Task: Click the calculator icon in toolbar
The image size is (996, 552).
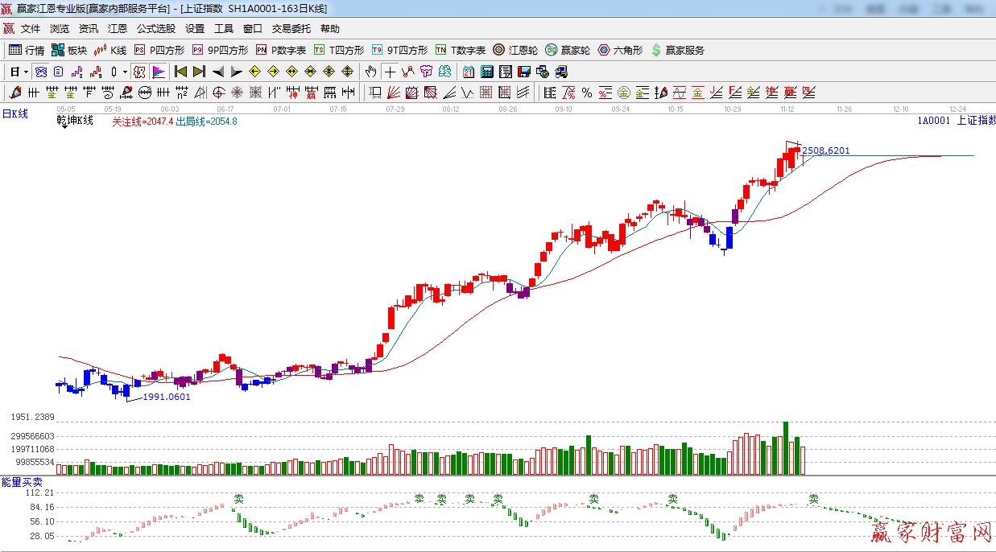Action: pos(486,72)
